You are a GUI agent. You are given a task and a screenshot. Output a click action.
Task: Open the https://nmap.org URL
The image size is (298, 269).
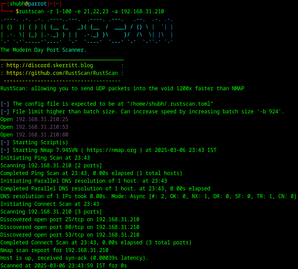point(111,150)
